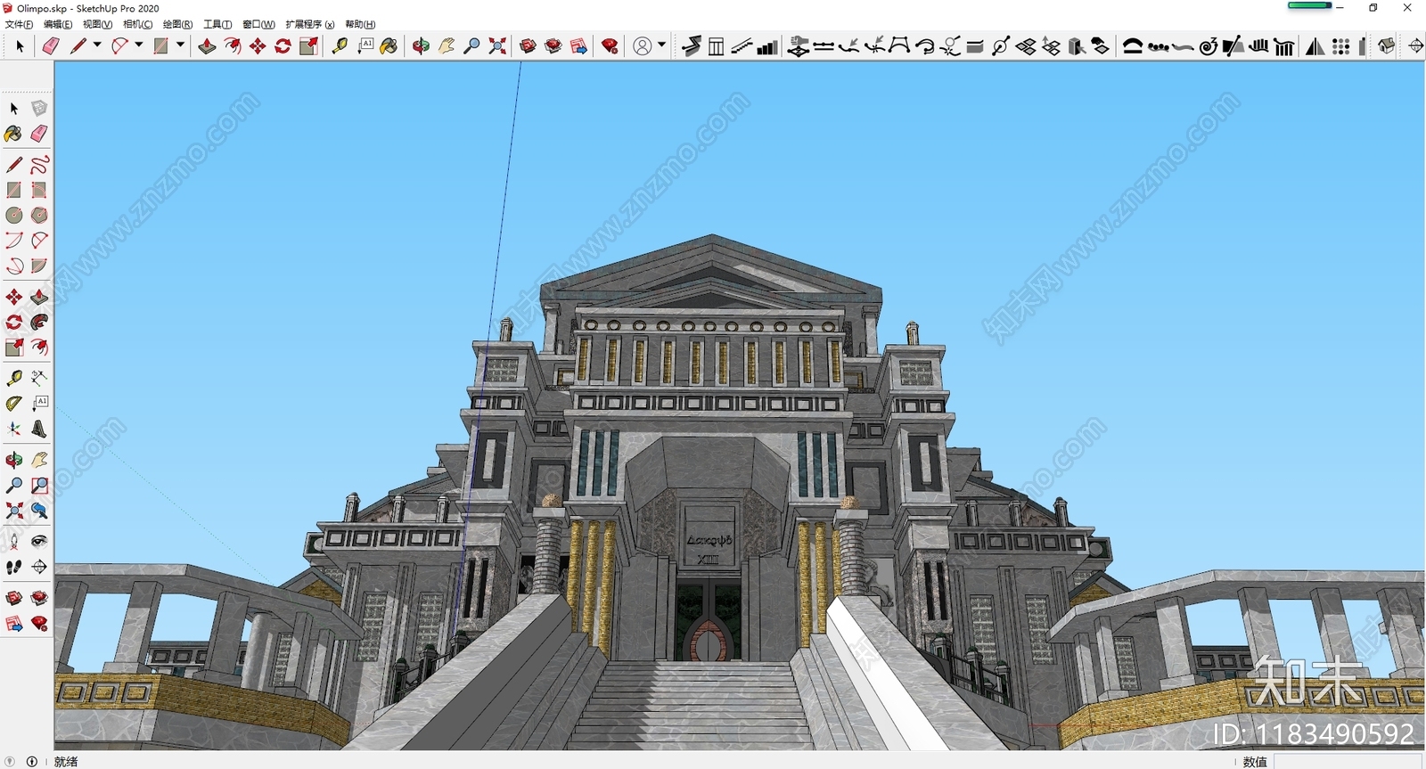Screen dimensions: 1426x769
Task: Open the 扩展程序 menu
Action: click(x=309, y=24)
